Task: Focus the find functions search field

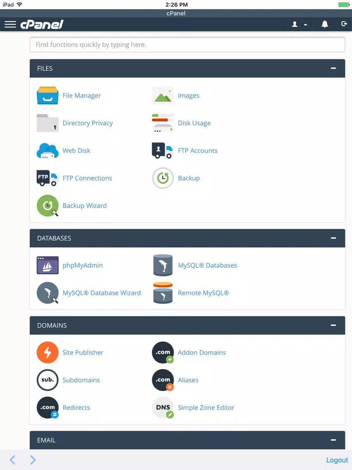Action: tap(188, 45)
